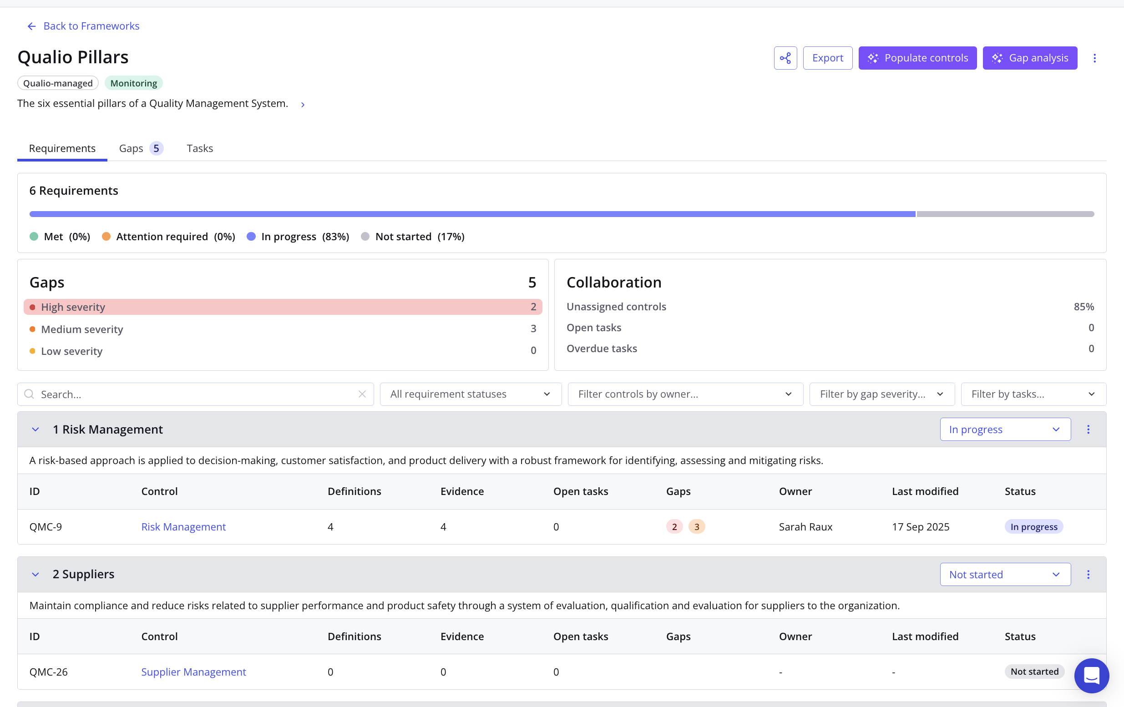This screenshot has height=707, width=1124.
Task: Expand the framework description chevron
Action: (x=303, y=105)
